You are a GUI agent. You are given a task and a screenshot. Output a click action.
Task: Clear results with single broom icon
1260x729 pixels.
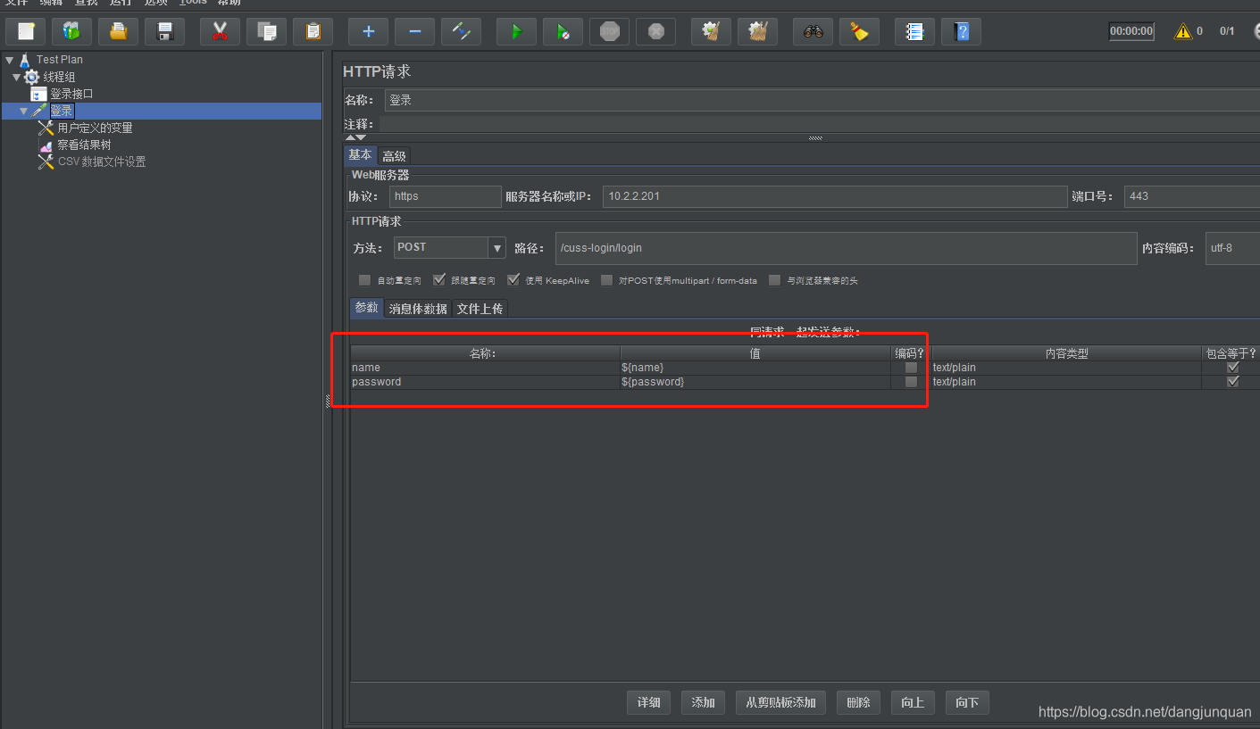click(x=711, y=31)
